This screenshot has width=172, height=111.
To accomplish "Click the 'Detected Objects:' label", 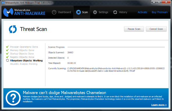I will click(56, 58).
